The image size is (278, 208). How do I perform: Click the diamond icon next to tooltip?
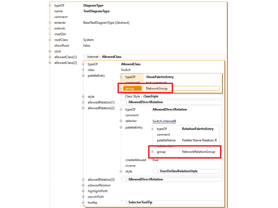point(83,203)
